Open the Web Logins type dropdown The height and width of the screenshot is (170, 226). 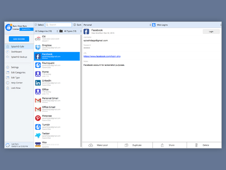click(187, 25)
